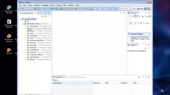Click the Run Last Tool icon with red toolbox
The height and width of the screenshot is (95, 170).
click(61, 9)
